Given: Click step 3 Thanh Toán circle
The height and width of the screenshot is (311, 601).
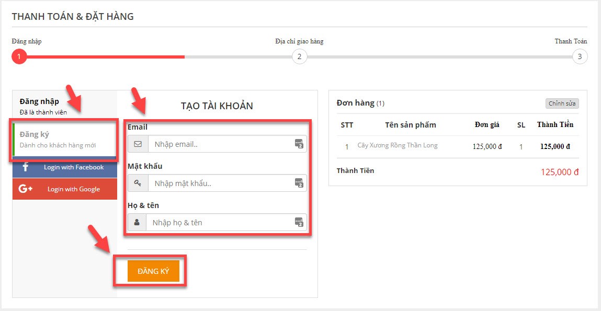Looking at the screenshot, I should pyautogui.click(x=580, y=57).
